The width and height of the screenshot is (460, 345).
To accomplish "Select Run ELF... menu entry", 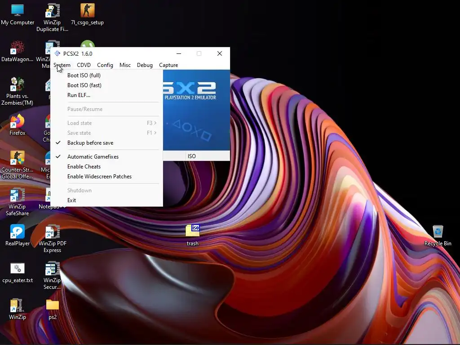I will 107,95.
